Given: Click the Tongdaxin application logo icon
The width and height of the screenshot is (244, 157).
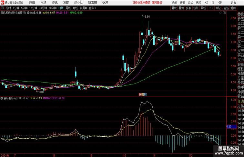Looking at the screenshot, I should pos(2,3).
